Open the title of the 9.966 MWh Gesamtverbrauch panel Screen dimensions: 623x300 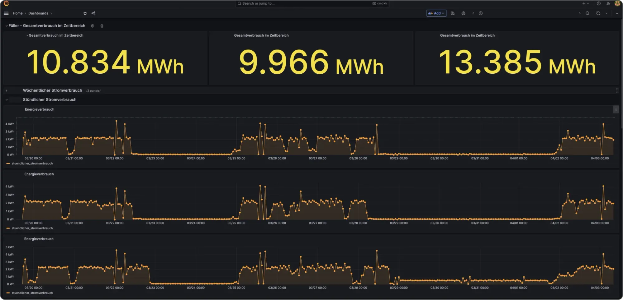tap(261, 35)
